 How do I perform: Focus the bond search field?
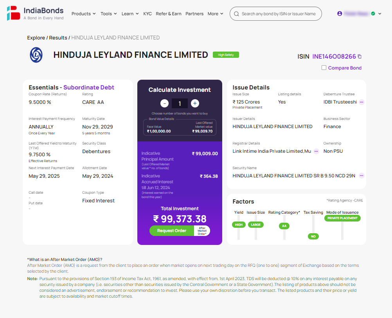click(x=276, y=14)
